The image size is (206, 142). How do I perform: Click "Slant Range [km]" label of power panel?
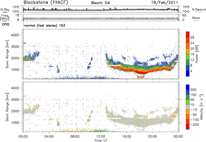(7, 54)
